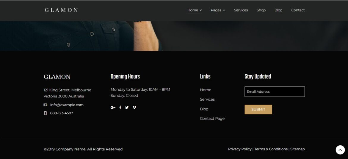Open the Sitemap footer link
Image resolution: width=348 pixels, height=159 pixels.
[297, 149]
